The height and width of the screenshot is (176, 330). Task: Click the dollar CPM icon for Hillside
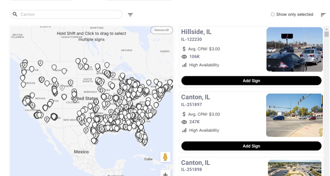pyautogui.click(x=184, y=49)
